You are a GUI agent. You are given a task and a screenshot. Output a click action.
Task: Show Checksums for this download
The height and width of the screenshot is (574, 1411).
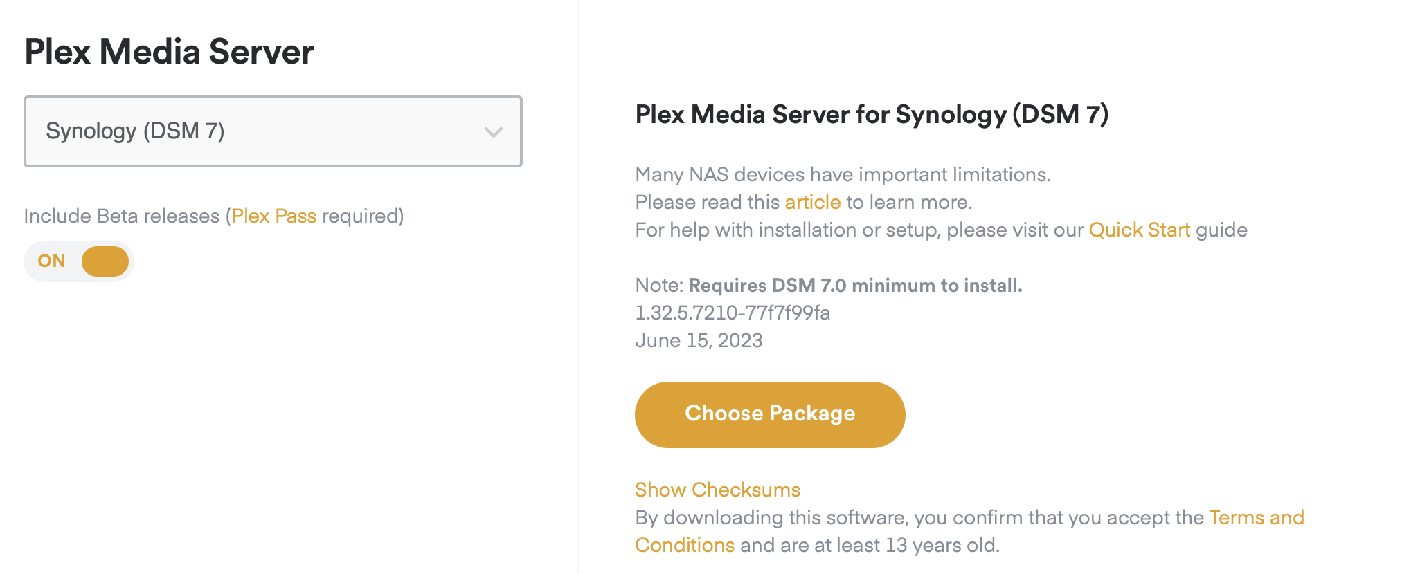717,490
